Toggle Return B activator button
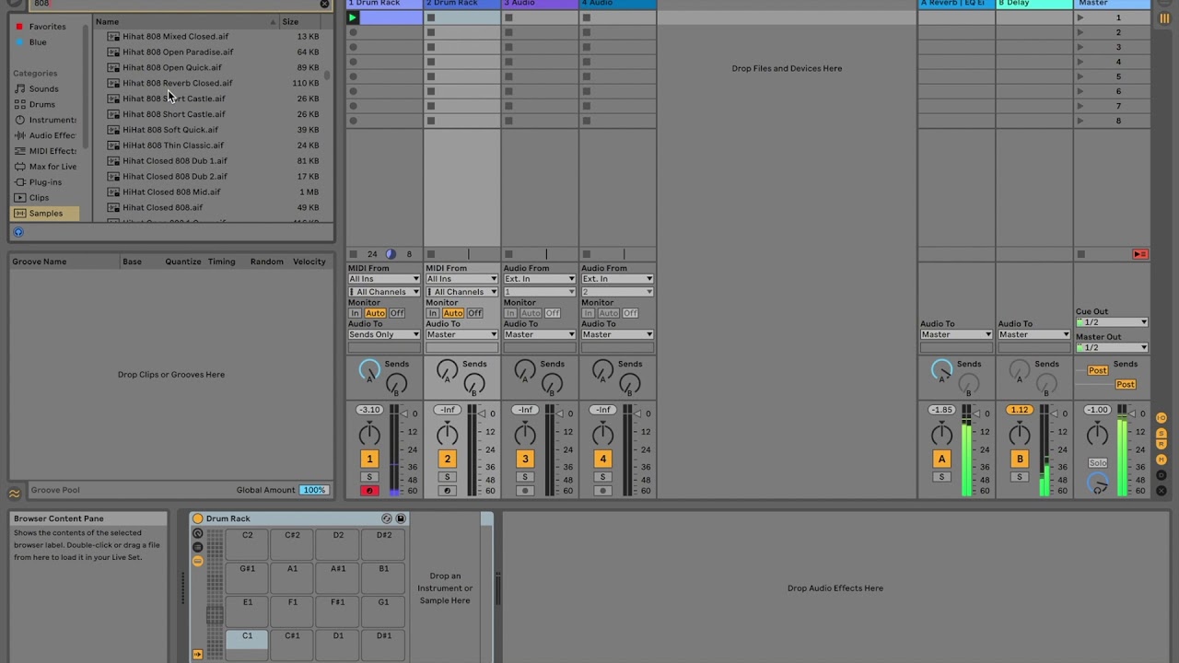The width and height of the screenshot is (1179, 663). coord(1020,459)
